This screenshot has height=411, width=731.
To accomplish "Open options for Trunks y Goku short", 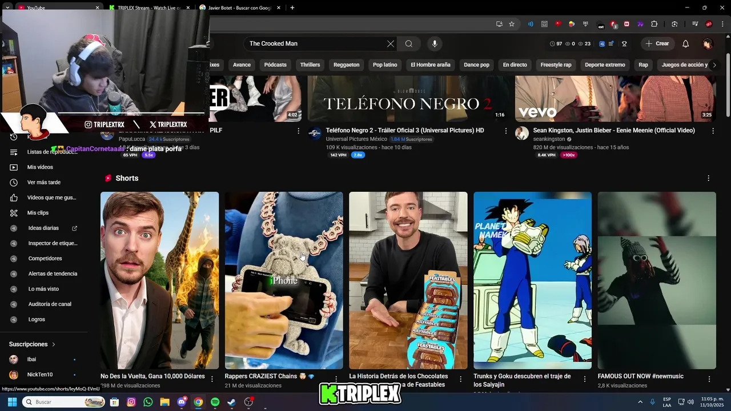I will pos(585,379).
